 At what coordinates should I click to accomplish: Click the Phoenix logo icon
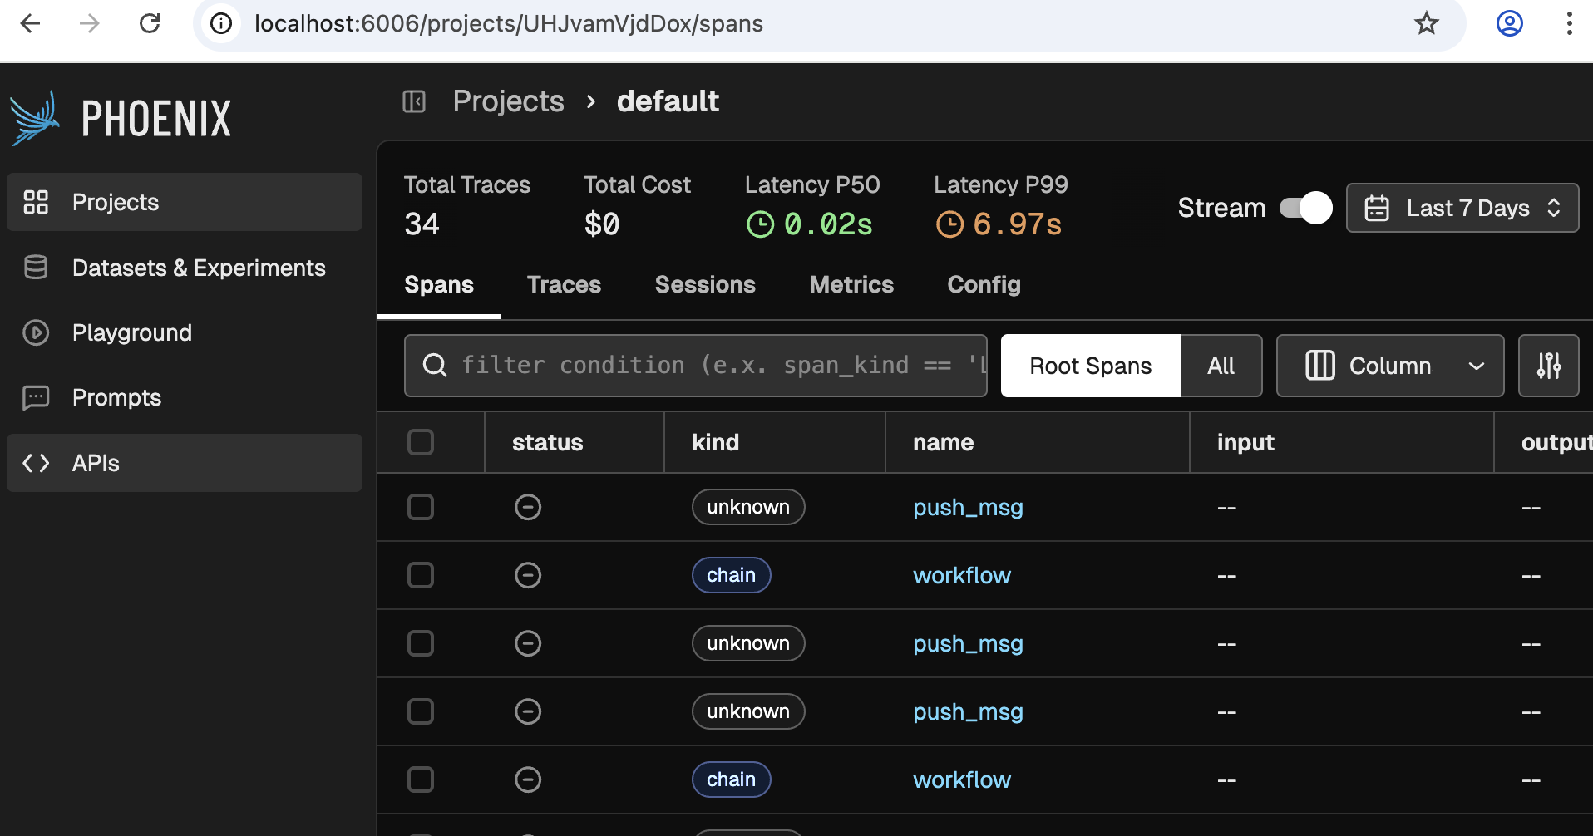(35, 118)
